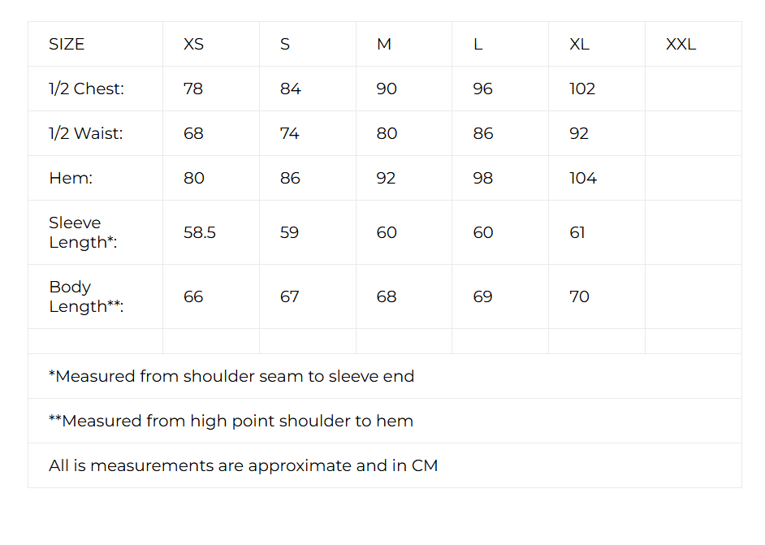Image resolution: width=765 pixels, height=545 pixels.
Task: Click the measurements approximate in CM note
Action: click(x=243, y=466)
